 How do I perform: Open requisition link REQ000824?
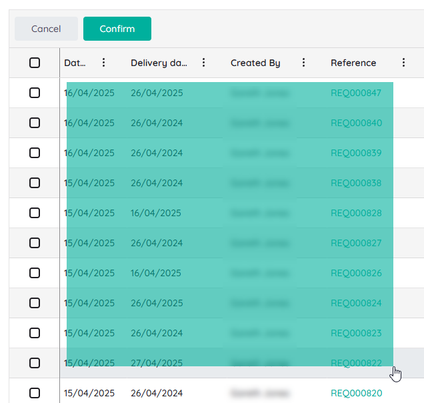pos(356,303)
